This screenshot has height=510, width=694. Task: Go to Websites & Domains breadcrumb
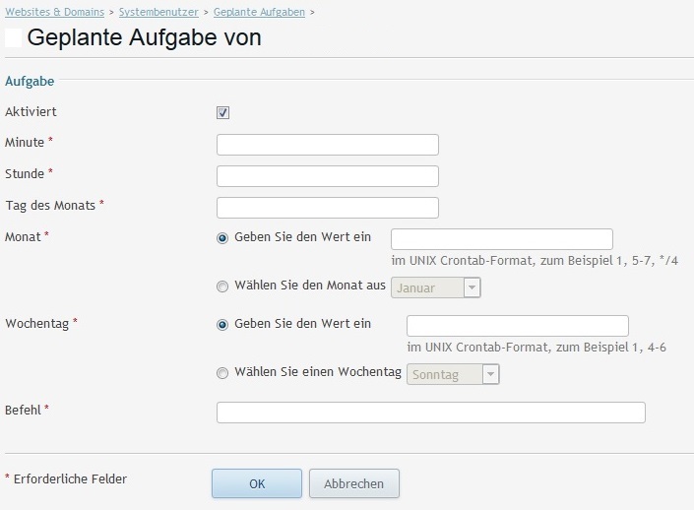[x=55, y=12]
